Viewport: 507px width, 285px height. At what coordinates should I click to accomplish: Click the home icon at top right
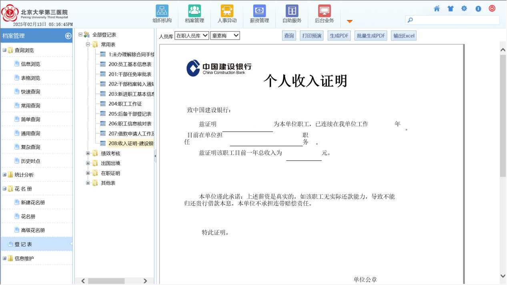pos(437,8)
